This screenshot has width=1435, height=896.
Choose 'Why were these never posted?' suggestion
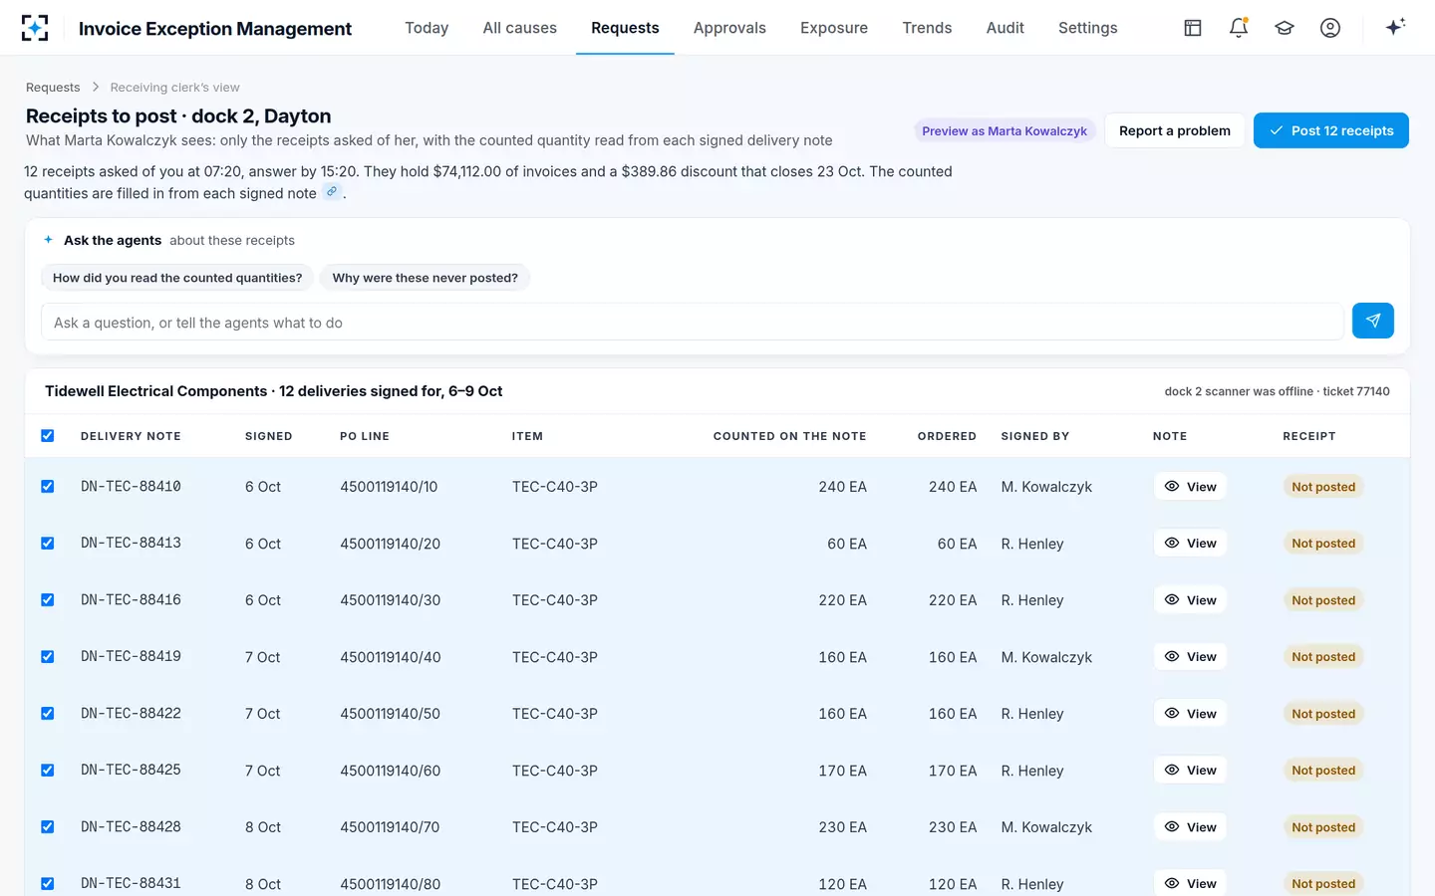point(426,278)
